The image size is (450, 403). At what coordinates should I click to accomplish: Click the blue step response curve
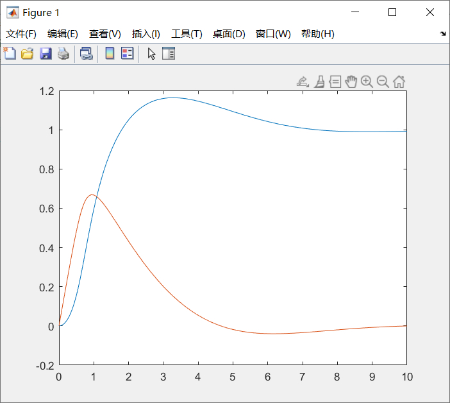233,112
